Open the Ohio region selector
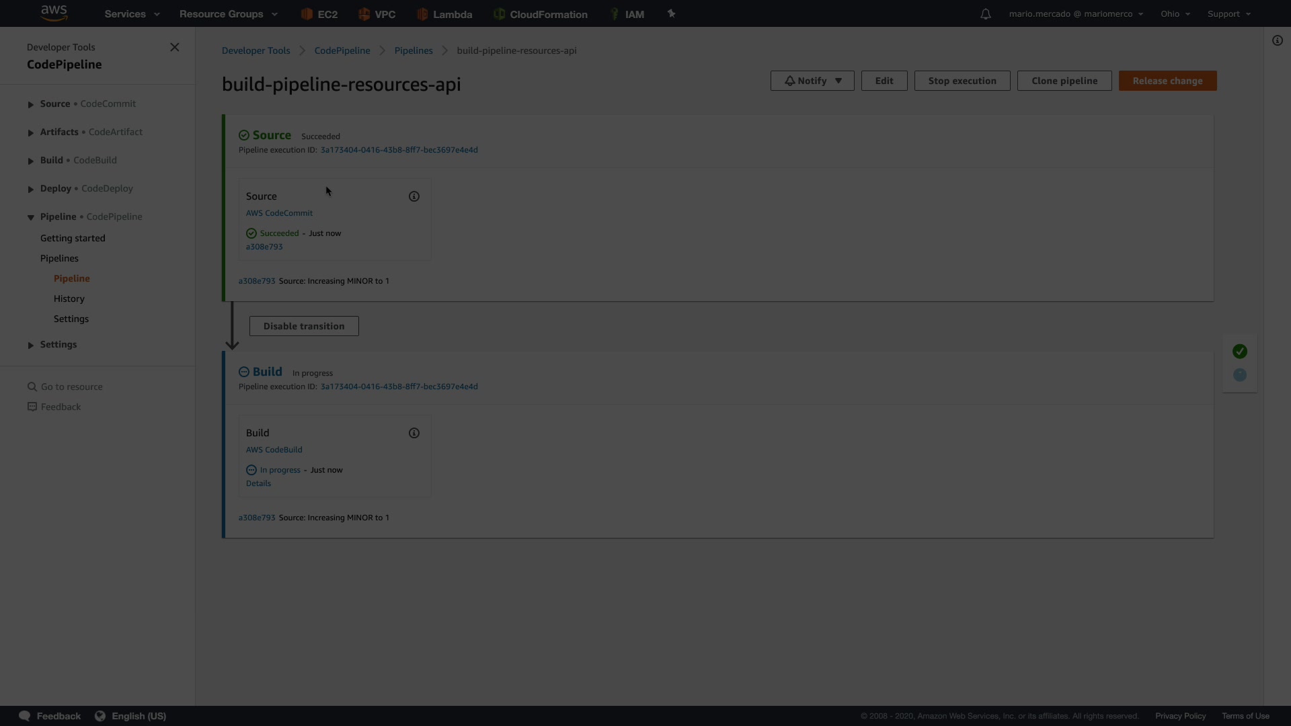1291x726 pixels. (x=1175, y=14)
